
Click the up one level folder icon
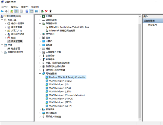point(12,11)
